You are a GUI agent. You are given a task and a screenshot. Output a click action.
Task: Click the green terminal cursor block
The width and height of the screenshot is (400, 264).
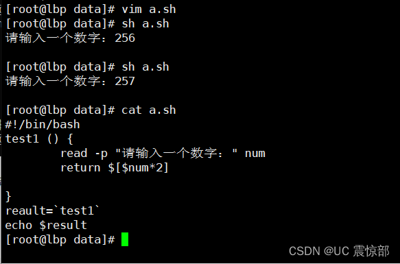pyautogui.click(x=125, y=239)
